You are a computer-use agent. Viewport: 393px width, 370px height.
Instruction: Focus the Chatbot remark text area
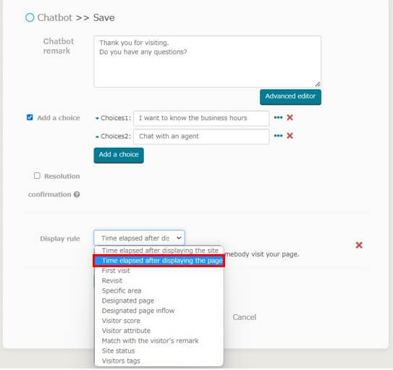tap(208, 62)
